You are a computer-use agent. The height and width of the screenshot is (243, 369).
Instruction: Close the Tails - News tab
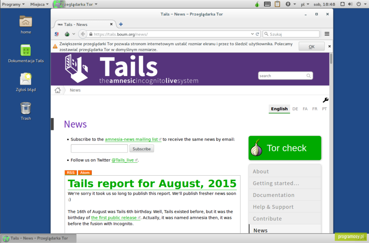(x=111, y=24)
